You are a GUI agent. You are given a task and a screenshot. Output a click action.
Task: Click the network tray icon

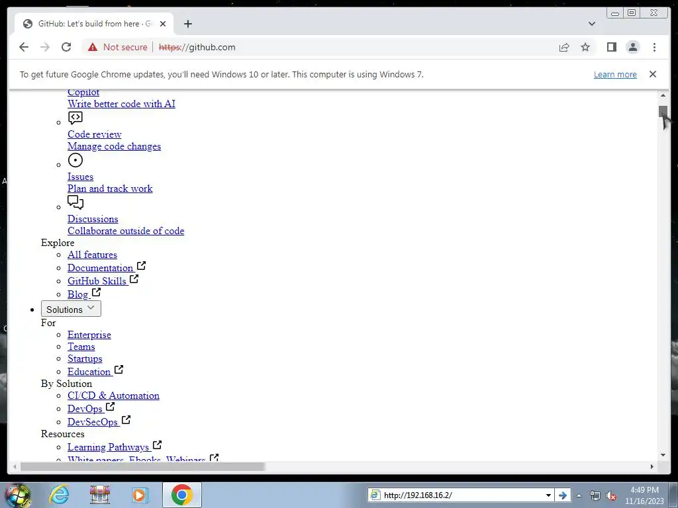tap(595, 496)
